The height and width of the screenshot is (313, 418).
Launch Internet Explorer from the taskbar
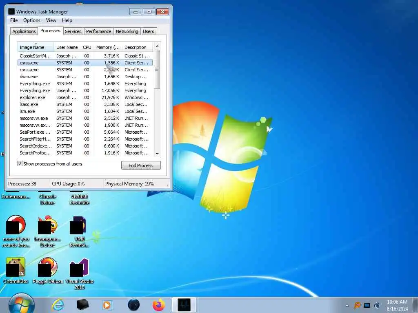58,305
